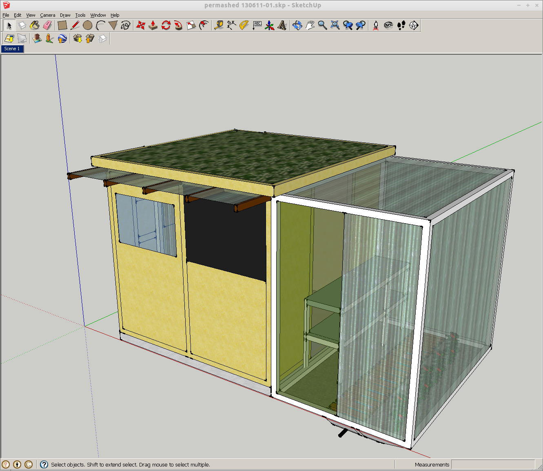
Task: Switch to the Scene 1 tab
Action: (x=12, y=49)
